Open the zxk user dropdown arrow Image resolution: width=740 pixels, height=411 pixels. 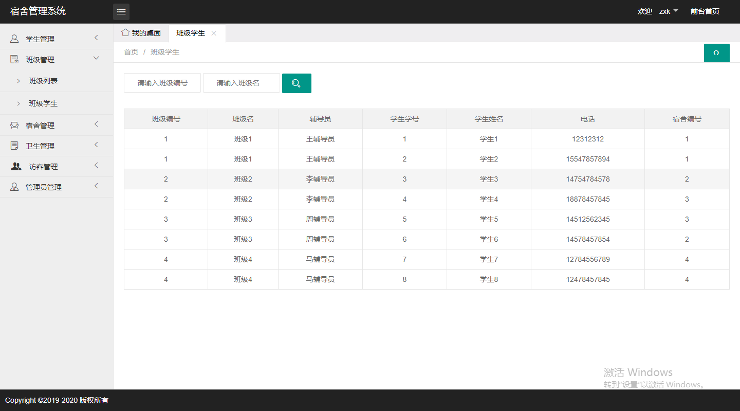click(676, 10)
